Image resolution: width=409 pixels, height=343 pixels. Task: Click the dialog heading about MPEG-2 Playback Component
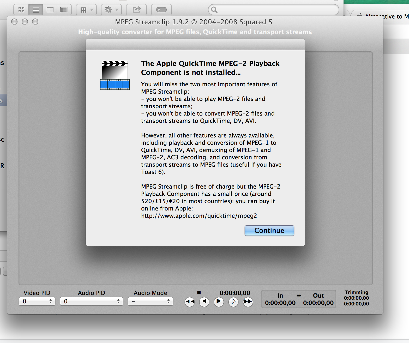coord(210,68)
